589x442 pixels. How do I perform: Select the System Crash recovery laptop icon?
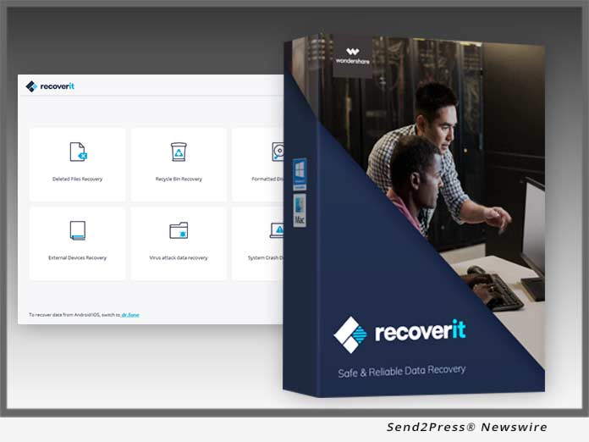[277, 230]
